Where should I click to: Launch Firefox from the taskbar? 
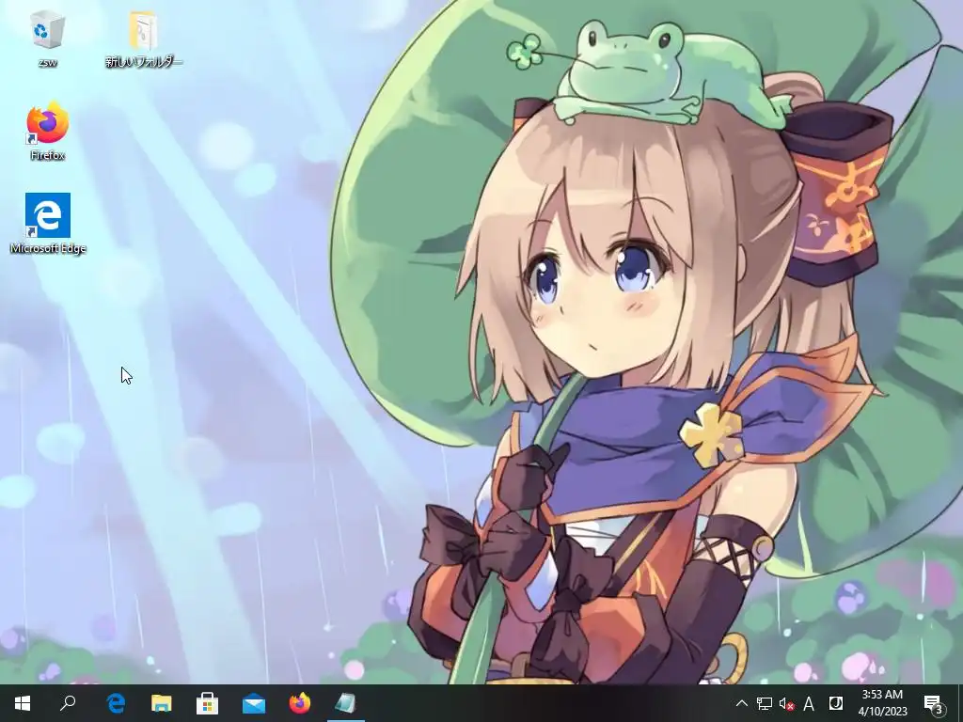(x=300, y=703)
